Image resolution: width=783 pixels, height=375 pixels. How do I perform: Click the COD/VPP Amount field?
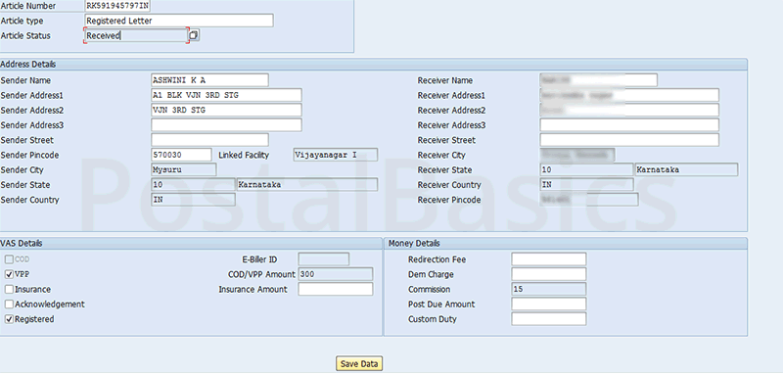click(336, 274)
